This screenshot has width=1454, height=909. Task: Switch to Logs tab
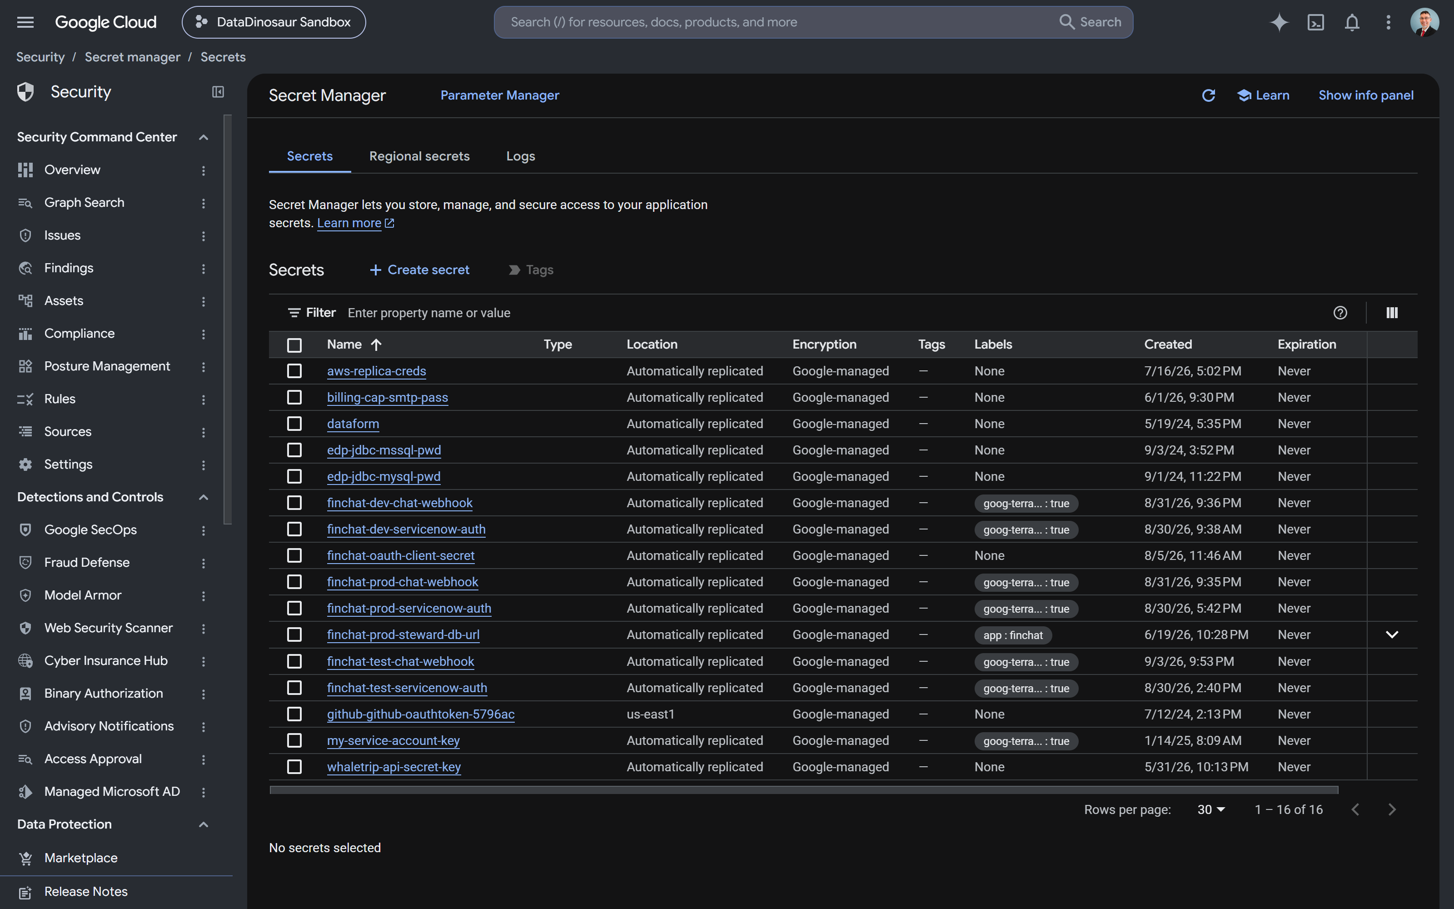[520, 156]
